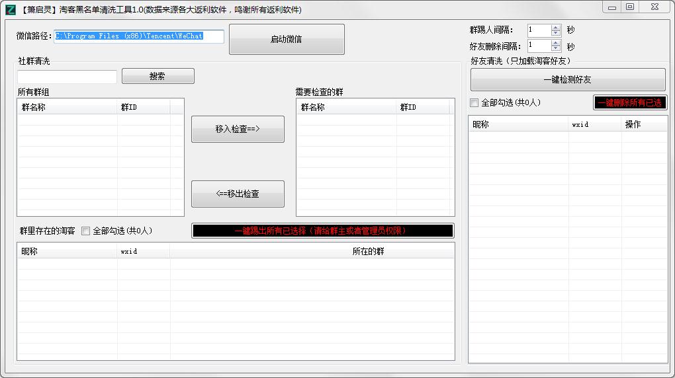Click 操作 column header in friends list
675x378 pixels.
click(644, 124)
